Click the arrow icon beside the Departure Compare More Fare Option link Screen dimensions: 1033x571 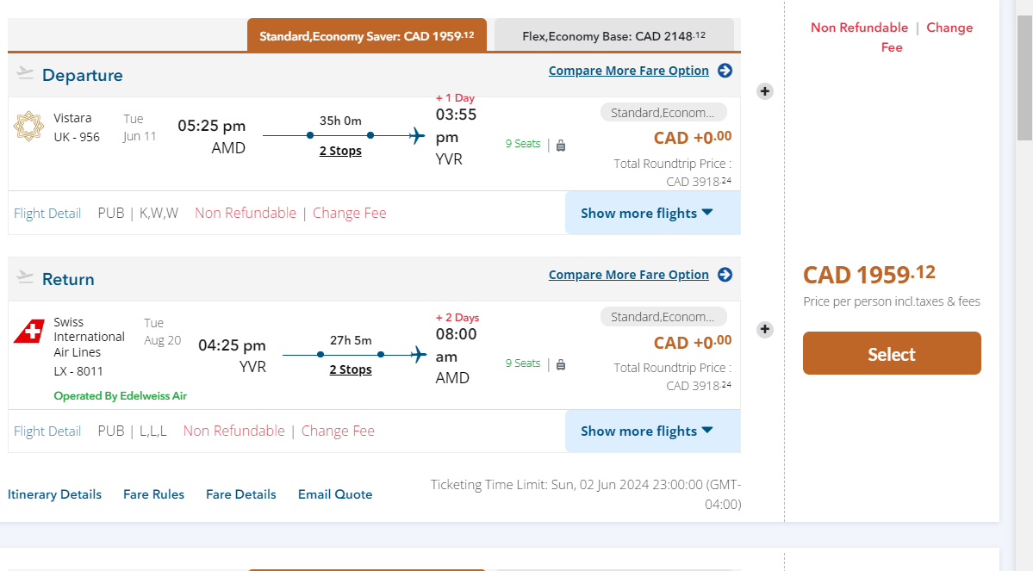pyautogui.click(x=725, y=71)
